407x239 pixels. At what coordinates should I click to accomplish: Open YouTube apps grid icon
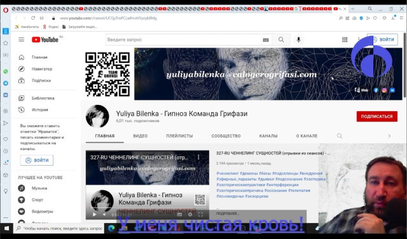[x=345, y=39]
